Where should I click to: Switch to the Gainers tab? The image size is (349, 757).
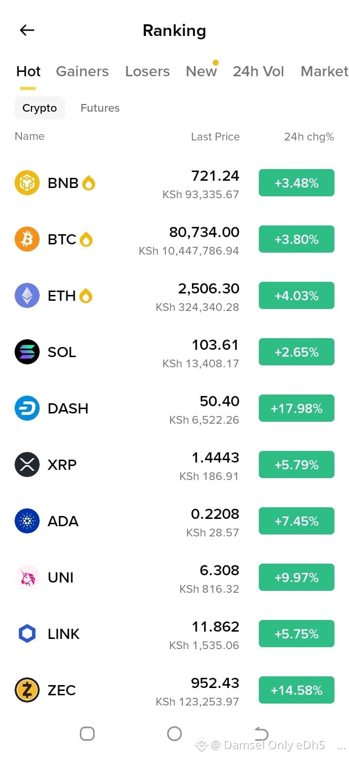(x=82, y=71)
